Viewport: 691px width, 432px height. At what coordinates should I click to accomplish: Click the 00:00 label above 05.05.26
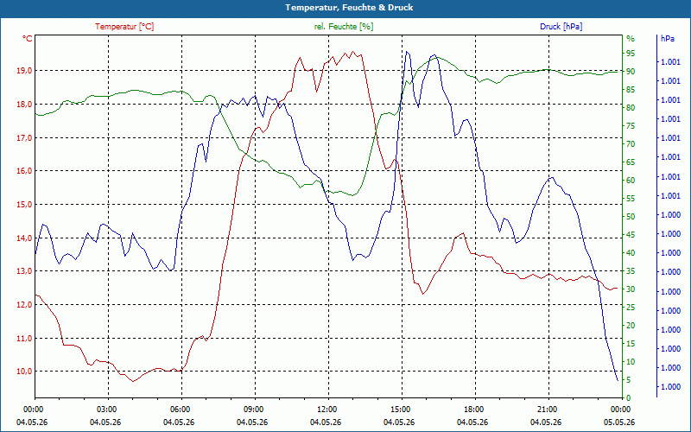621,410
